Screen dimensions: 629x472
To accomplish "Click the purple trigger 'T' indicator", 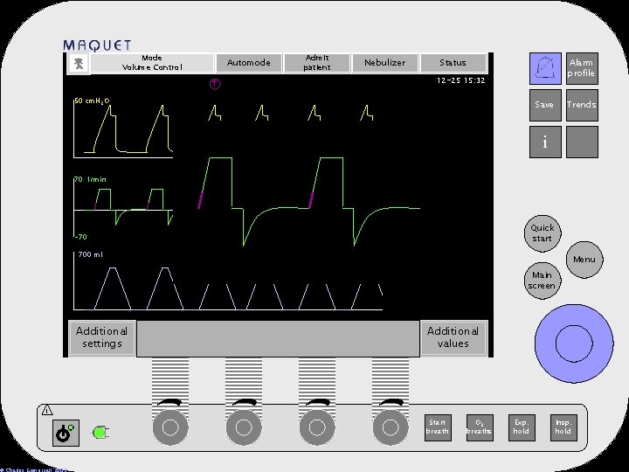I will coord(215,84).
